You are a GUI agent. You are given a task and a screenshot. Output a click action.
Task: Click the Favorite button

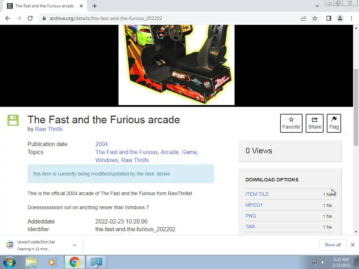[291, 123]
